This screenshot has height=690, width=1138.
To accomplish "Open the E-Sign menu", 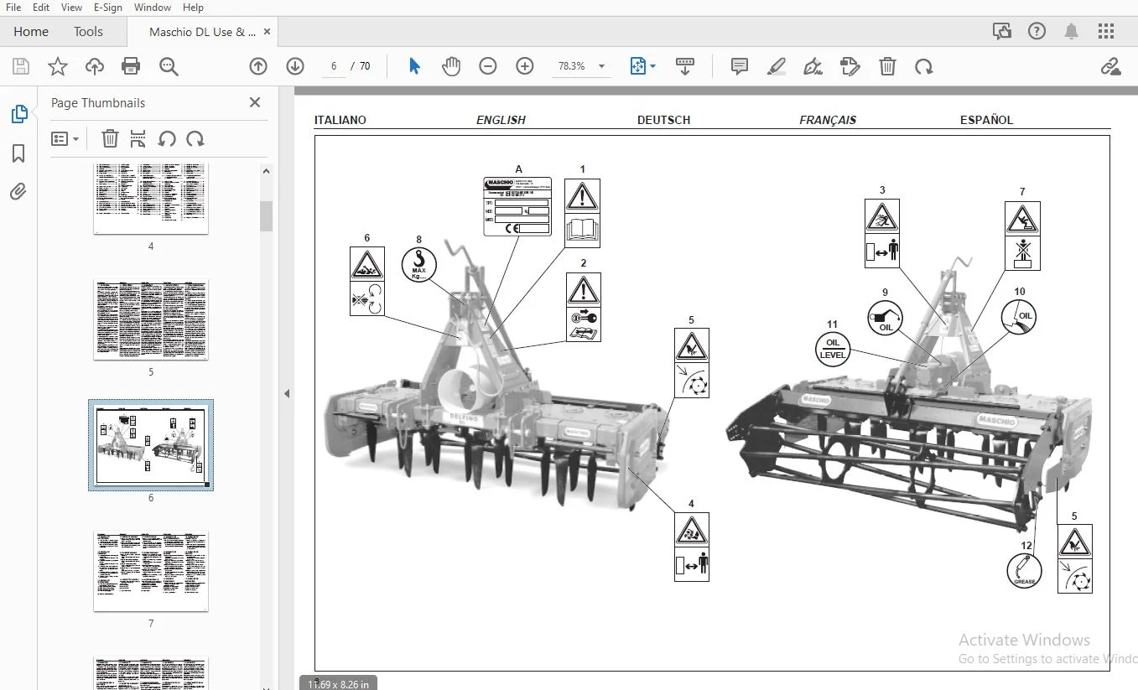I will [x=109, y=8].
